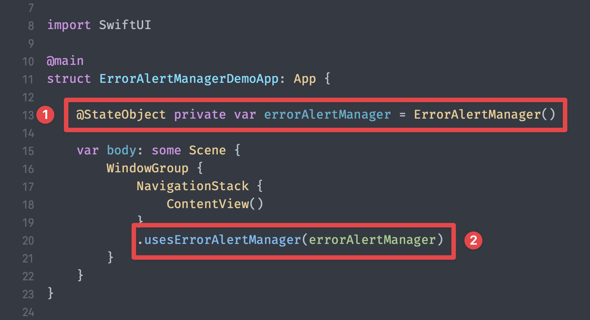This screenshot has width=590, height=320.
Task: Click the ErrorAlertManager() initializer call
Action: 484,115
